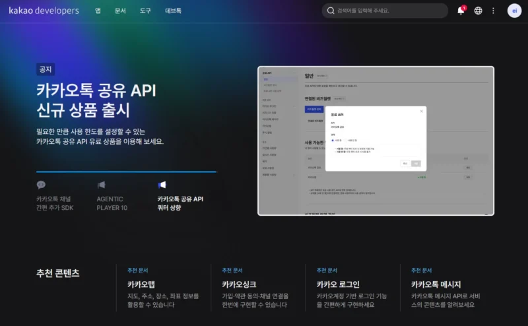This screenshot has height=326, width=528.
Task: Open the 문서 menu
Action: coord(120,11)
